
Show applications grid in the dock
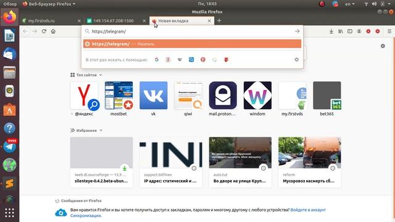(10, 213)
